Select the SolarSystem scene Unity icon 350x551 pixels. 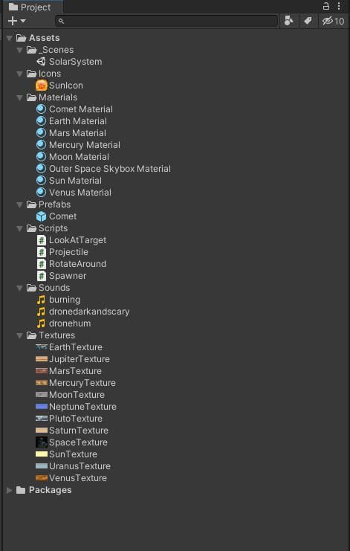coord(41,62)
